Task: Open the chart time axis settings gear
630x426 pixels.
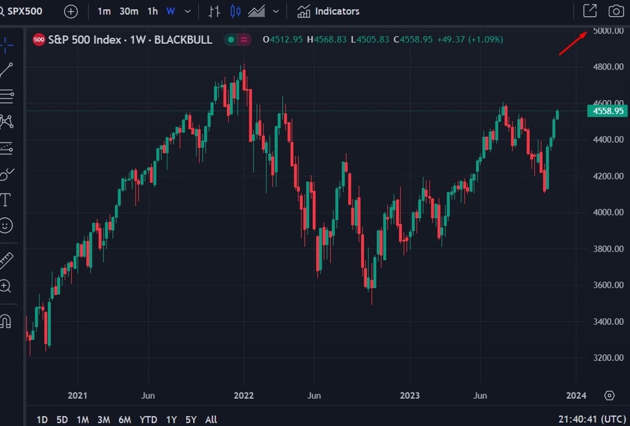Action: tap(609, 395)
